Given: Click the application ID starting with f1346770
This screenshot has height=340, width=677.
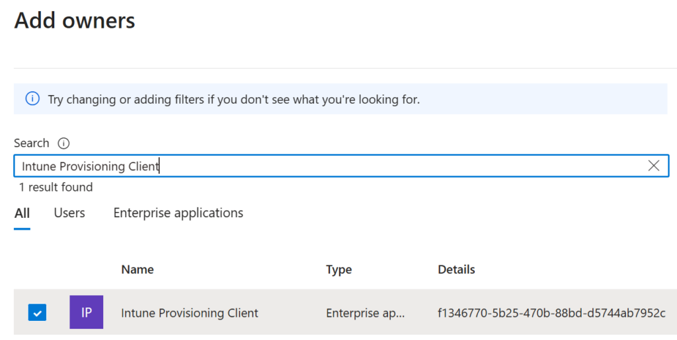Looking at the screenshot, I should coord(551,313).
